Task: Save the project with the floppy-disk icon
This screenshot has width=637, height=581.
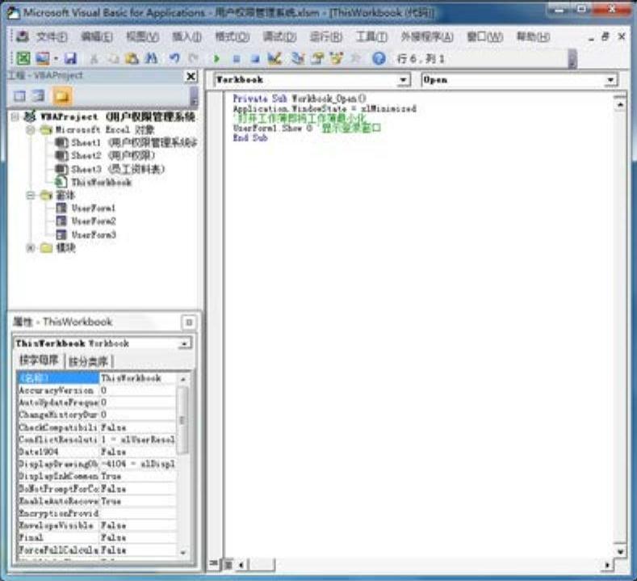Action: 71,58
